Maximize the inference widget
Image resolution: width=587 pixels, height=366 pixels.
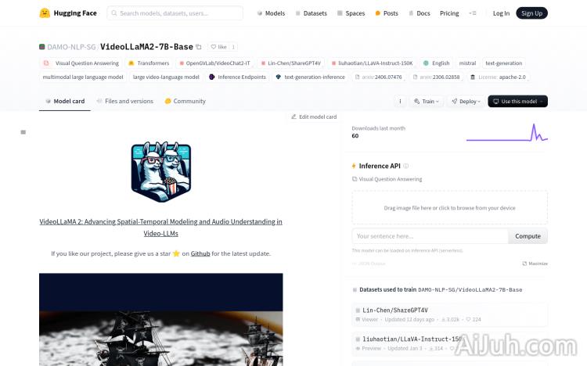[535, 264]
